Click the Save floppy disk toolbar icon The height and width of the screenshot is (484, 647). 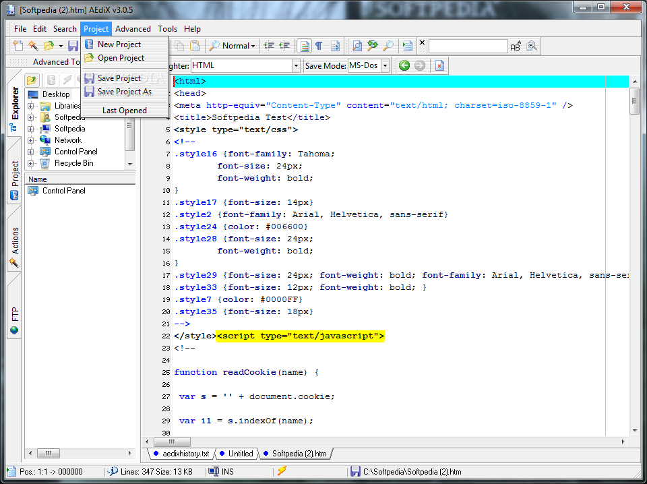coord(73,45)
